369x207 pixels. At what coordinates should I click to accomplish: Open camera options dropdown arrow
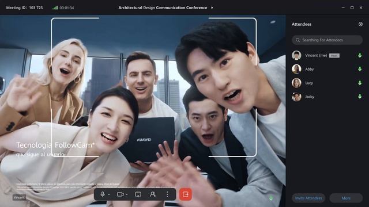(x=127, y=194)
